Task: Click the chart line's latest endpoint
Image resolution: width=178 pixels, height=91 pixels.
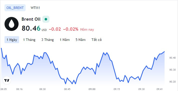Action: click(x=164, y=52)
